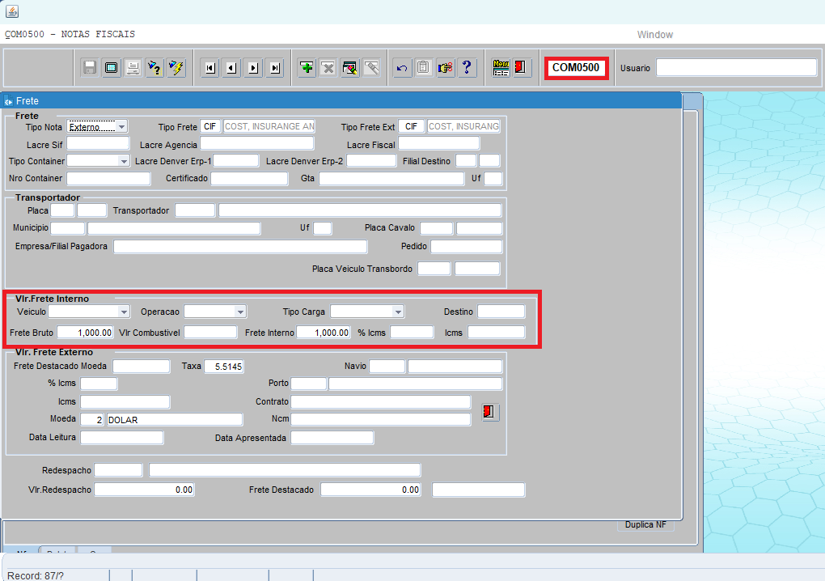This screenshot has width=825, height=581.
Task: Click the Save diskette toolbar icon
Action: coord(90,68)
